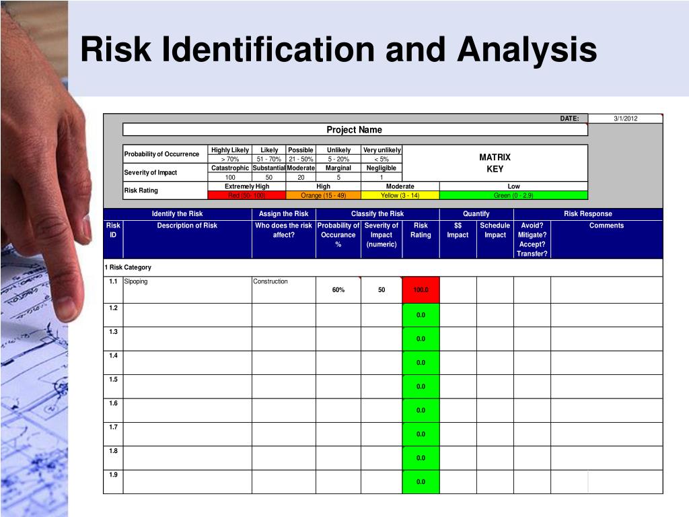The image size is (689, 517).
Task: Click Severity of Impact (numeric) header
Action: (x=382, y=239)
